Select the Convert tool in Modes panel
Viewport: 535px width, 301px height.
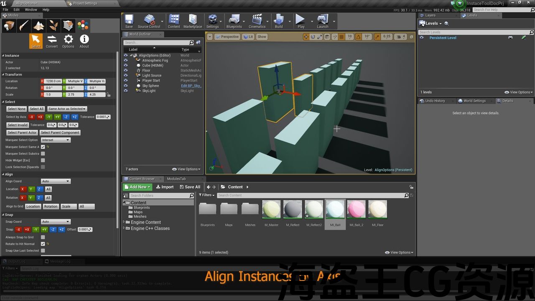click(52, 41)
